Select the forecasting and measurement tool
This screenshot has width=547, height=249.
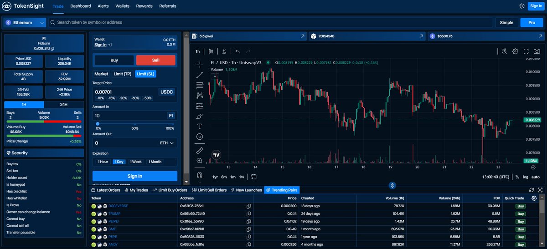pos(199,106)
